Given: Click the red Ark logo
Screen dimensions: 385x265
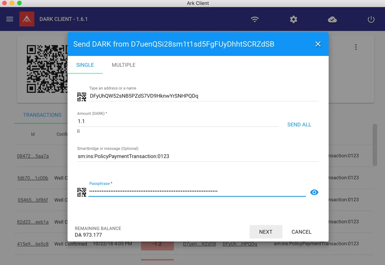Looking at the screenshot, I should tap(27, 19).
